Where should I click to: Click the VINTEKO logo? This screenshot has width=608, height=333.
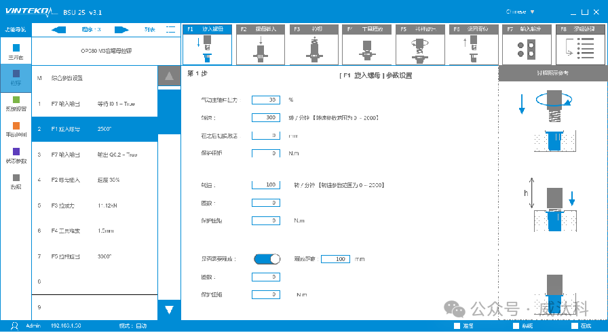pos(31,12)
